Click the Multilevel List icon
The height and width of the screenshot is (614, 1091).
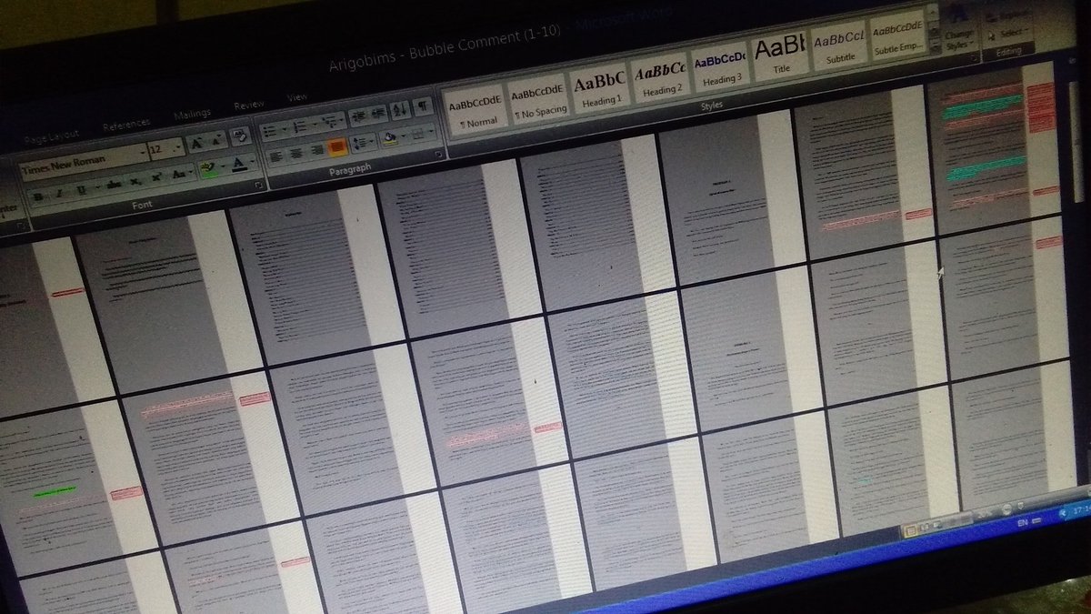pyautogui.click(x=332, y=121)
